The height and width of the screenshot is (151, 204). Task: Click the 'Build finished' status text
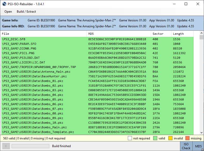(61, 146)
